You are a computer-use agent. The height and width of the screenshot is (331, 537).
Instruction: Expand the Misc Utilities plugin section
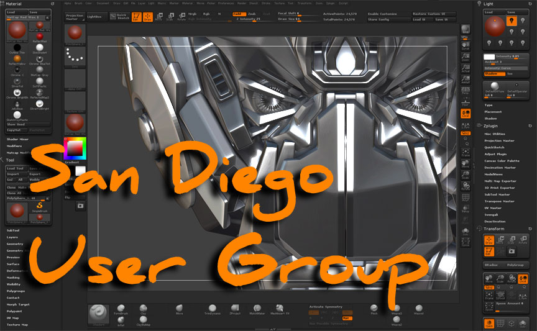pos(495,134)
